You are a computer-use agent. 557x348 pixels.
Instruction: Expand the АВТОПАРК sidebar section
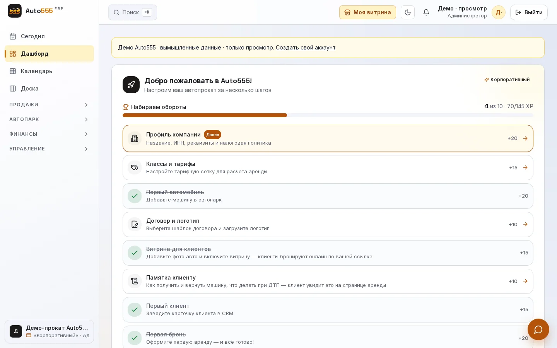tap(49, 119)
